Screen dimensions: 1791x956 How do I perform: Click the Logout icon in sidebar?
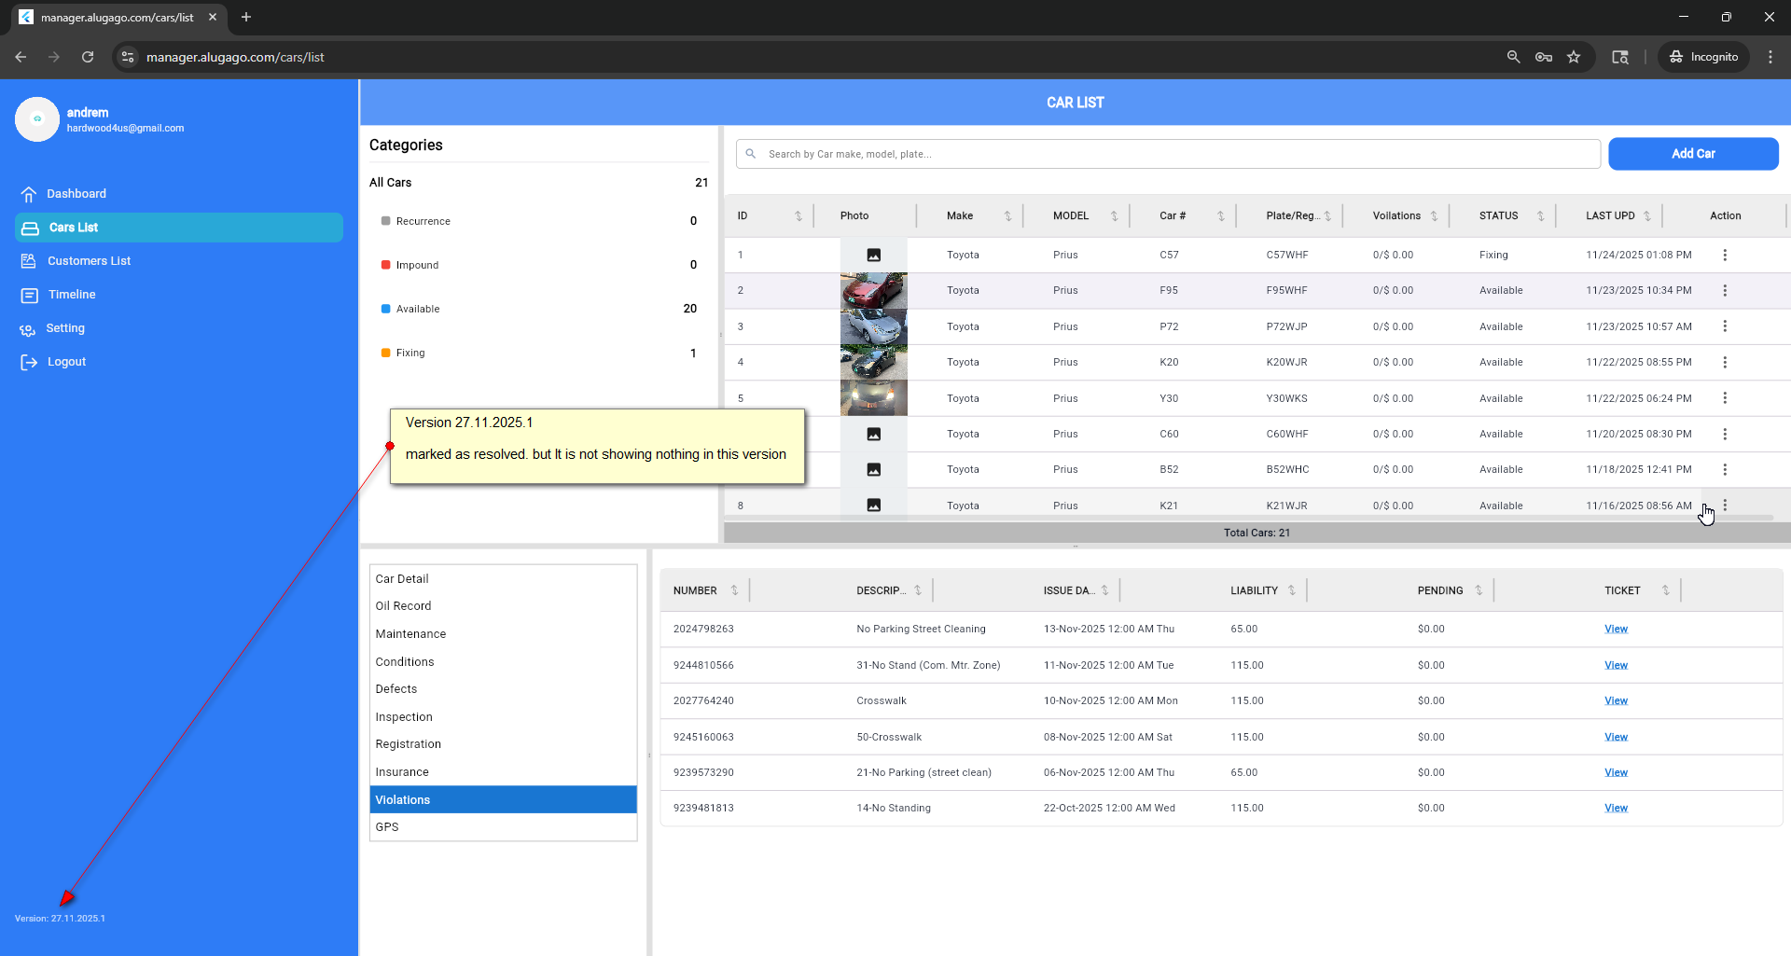point(29,362)
